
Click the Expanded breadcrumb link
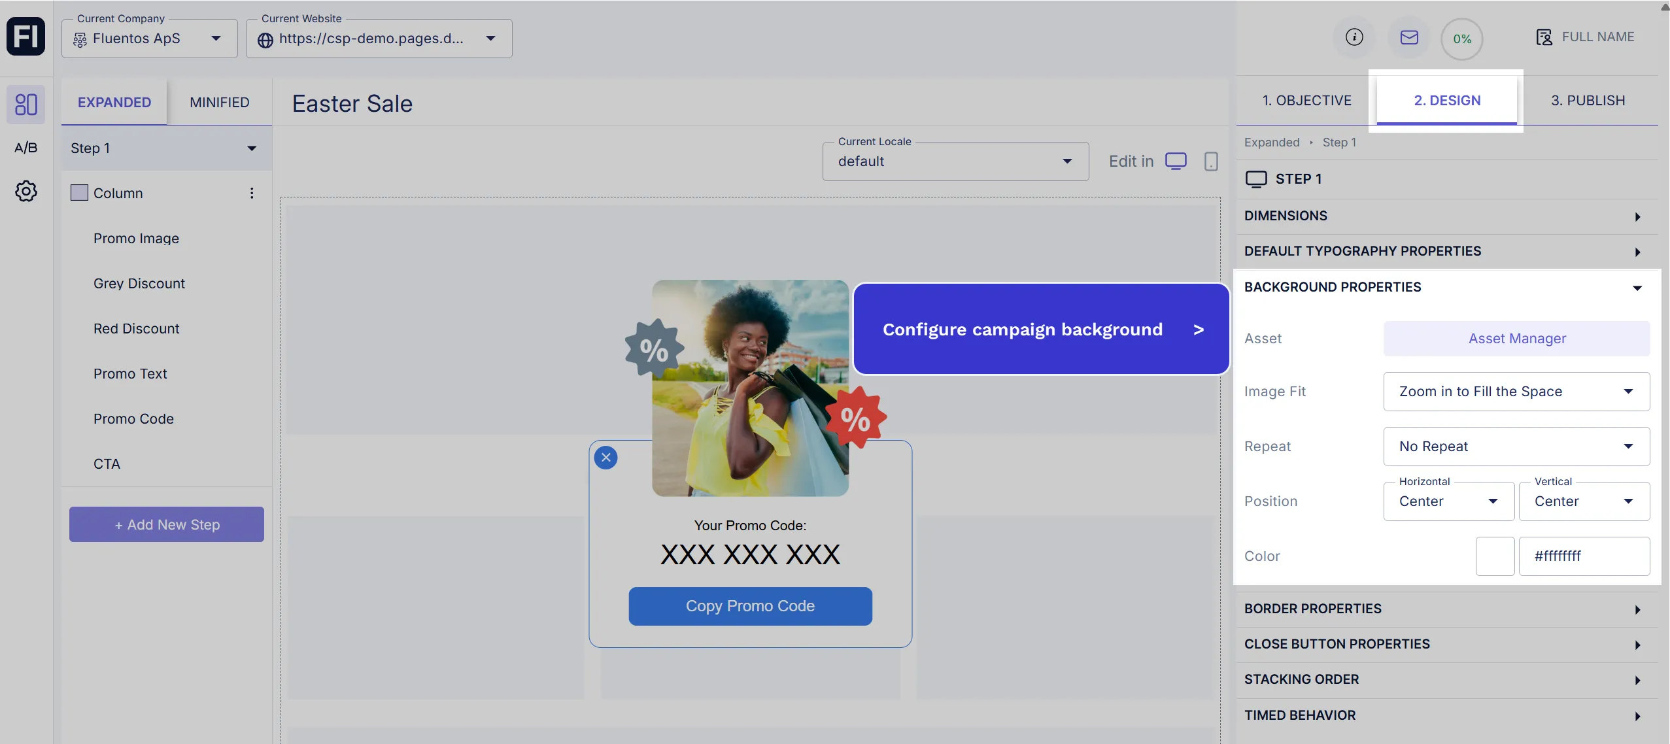point(1272,143)
